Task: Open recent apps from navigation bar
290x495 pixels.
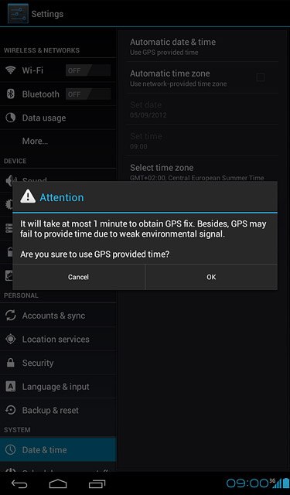Action: click(97, 483)
